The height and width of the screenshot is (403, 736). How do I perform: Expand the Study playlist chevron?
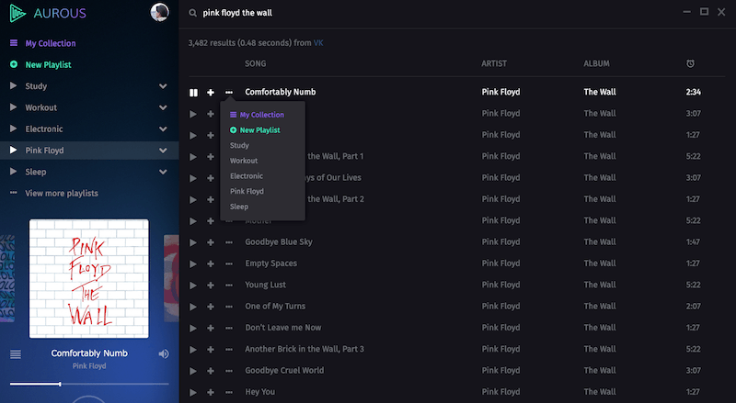(163, 86)
